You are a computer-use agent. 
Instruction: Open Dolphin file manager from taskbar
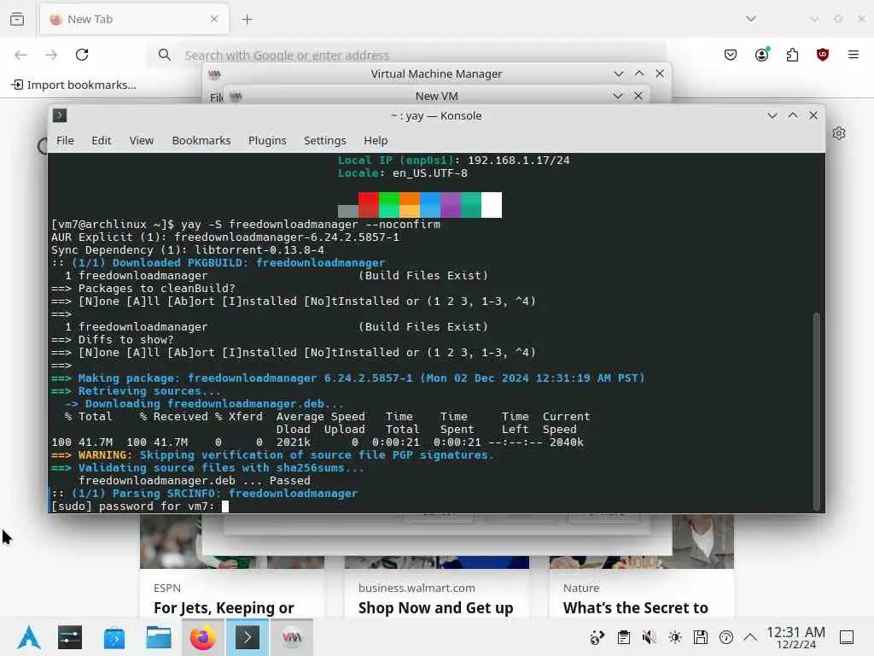(158, 637)
